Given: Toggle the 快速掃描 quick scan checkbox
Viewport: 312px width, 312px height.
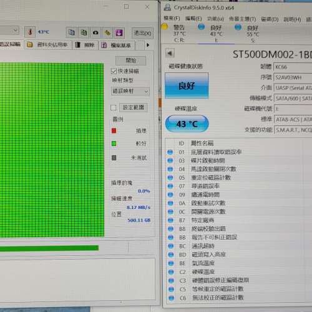Looking at the screenshot, I should 114,71.
